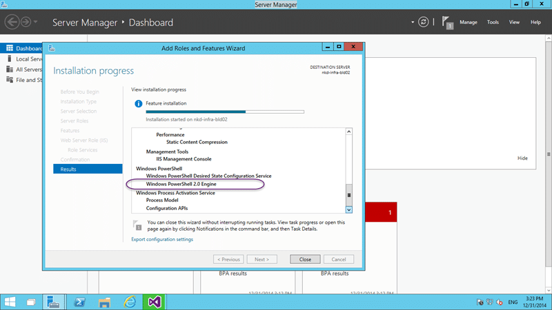Open the navigation history dropdown beside forward arrow
552x310 pixels.
coord(36,22)
